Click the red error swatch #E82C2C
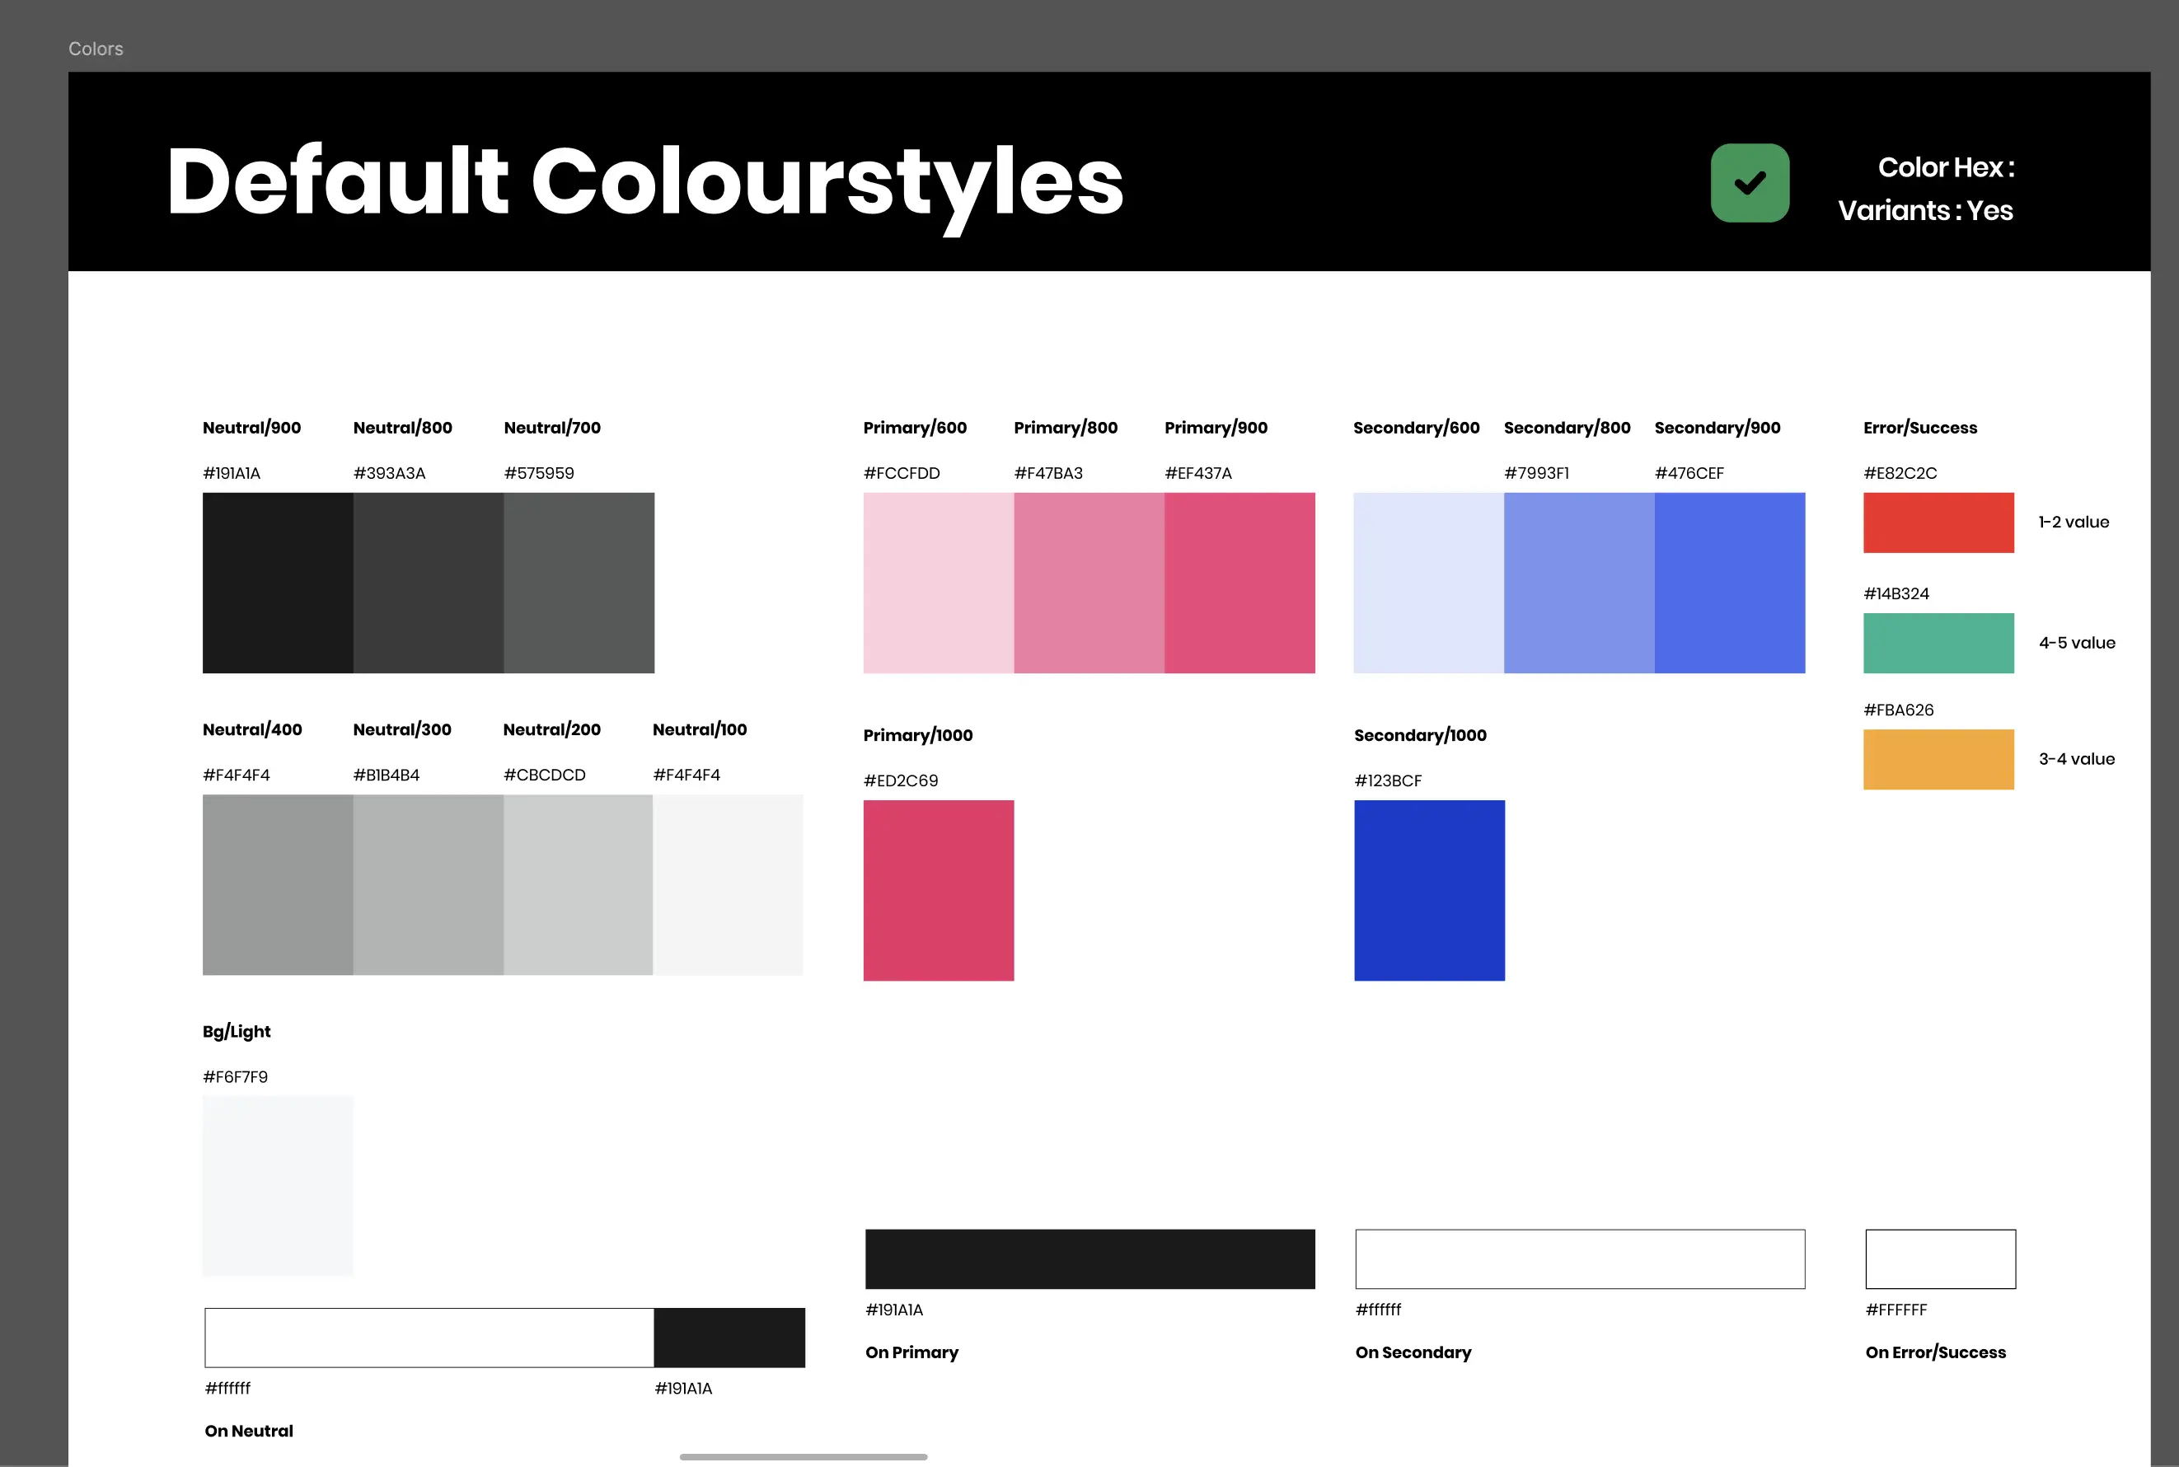Screen dimensions: 2179x1467 (1938, 523)
